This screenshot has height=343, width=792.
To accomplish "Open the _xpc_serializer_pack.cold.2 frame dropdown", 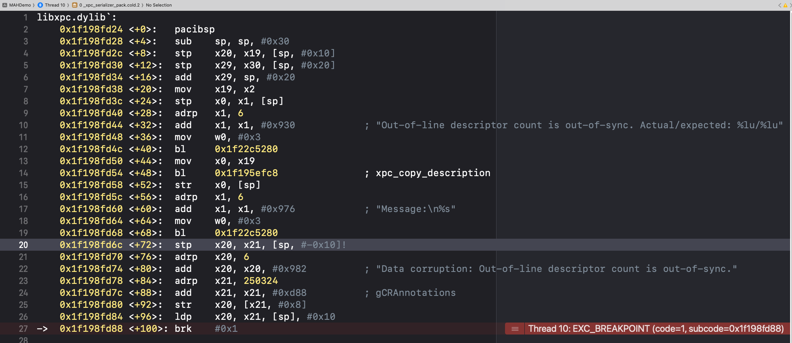I will tap(109, 5).
